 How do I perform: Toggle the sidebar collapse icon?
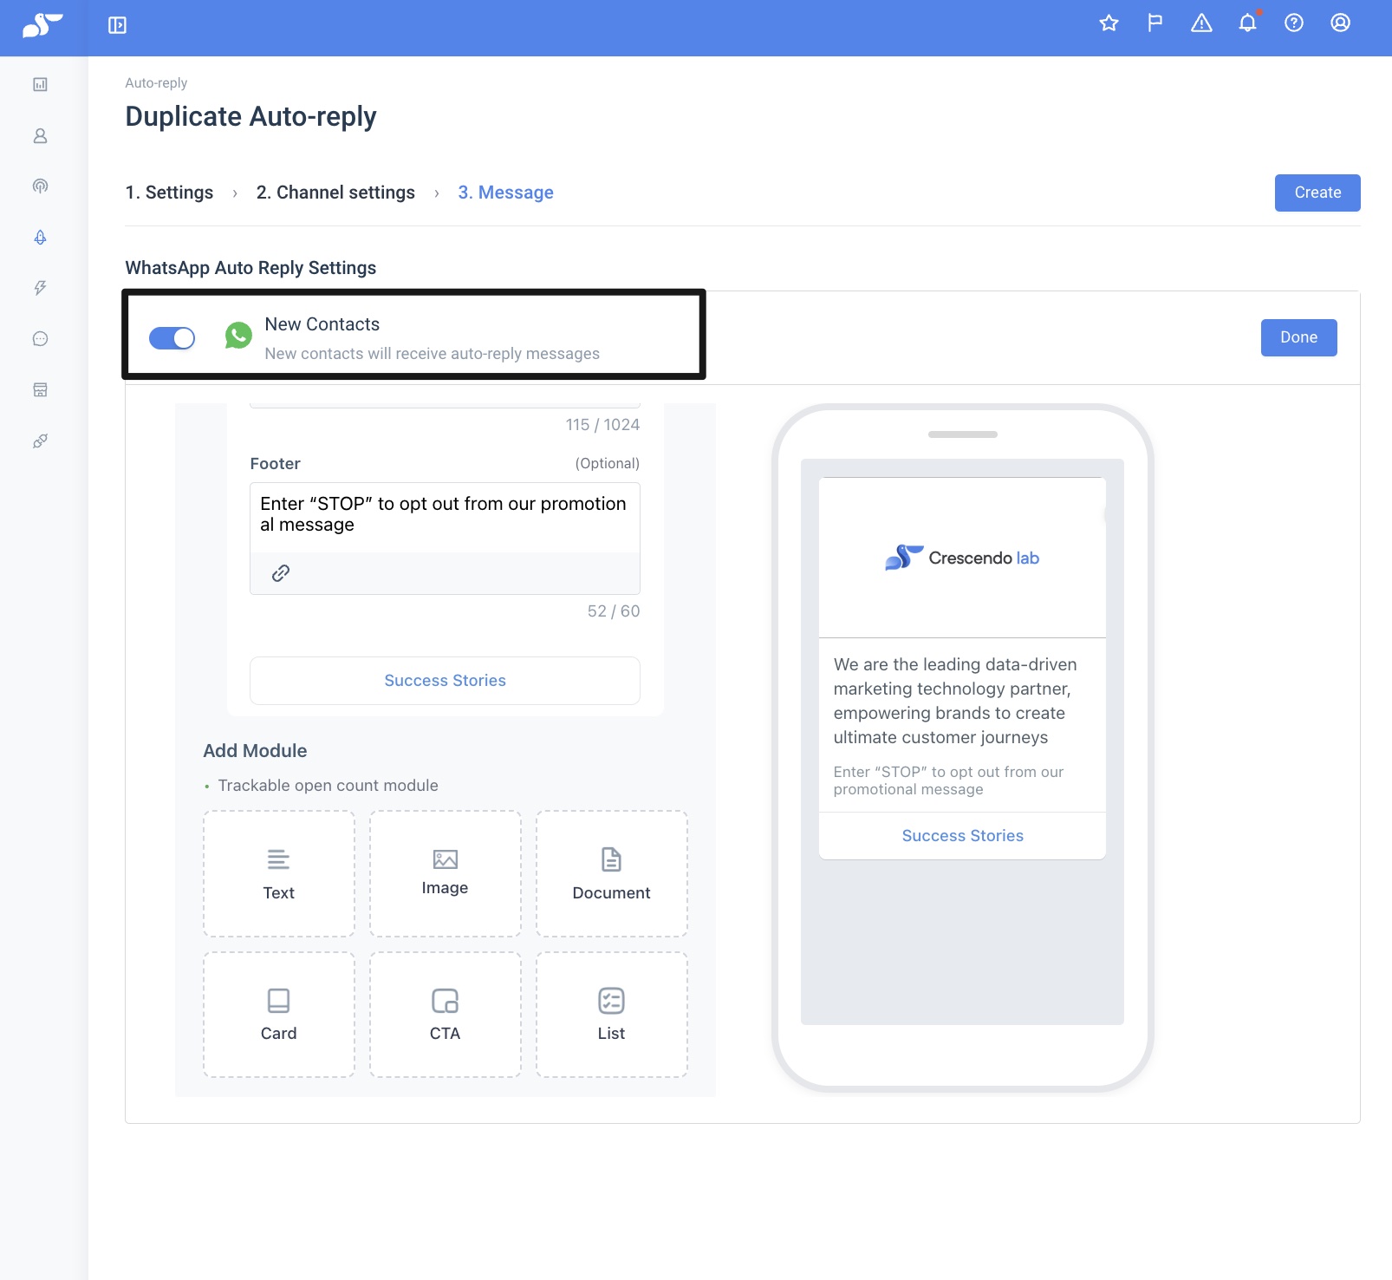tap(117, 25)
